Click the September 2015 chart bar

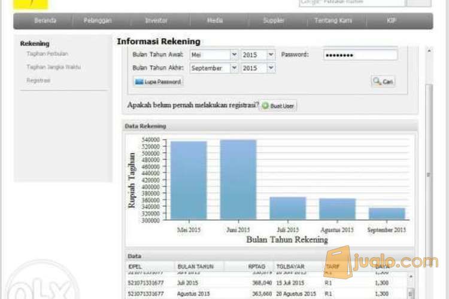(x=387, y=213)
